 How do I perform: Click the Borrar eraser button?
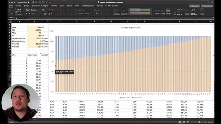[178, 14]
